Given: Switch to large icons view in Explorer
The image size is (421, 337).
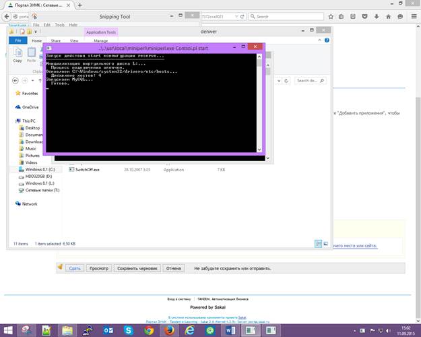Looking at the screenshot, I should [326, 243].
